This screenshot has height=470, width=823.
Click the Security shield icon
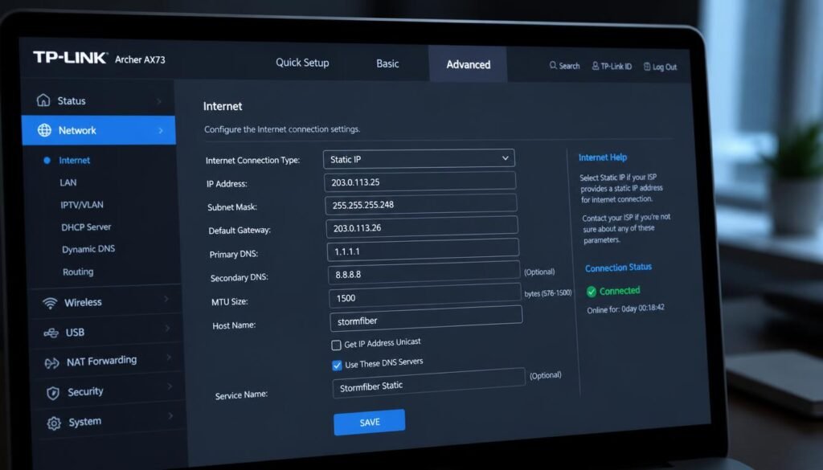point(53,393)
